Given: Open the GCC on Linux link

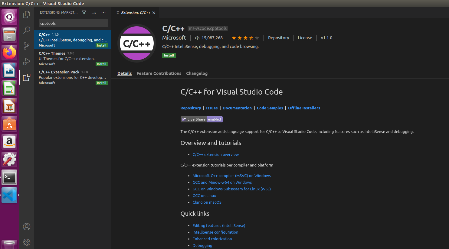Looking at the screenshot, I should pos(204,196).
